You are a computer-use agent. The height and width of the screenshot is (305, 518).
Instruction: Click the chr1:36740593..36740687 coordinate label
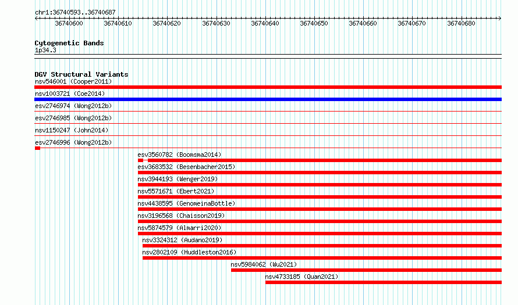(75, 12)
